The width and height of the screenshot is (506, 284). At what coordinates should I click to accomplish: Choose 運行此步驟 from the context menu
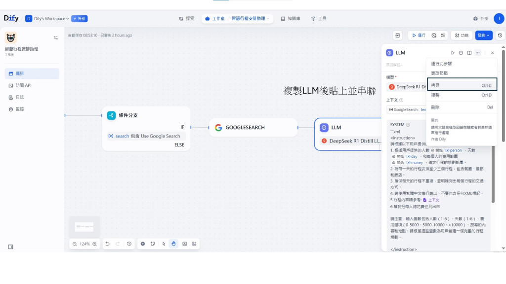pyautogui.click(x=462, y=64)
